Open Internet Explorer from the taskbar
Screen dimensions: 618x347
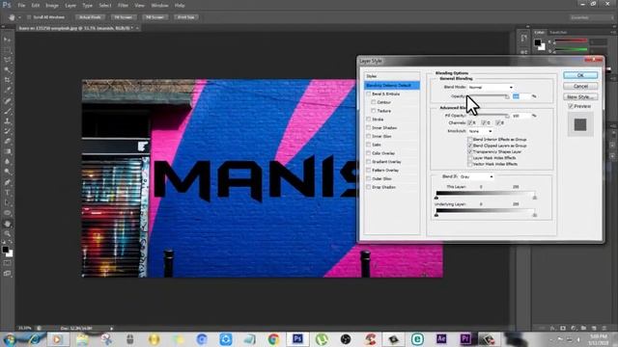pos(35,338)
